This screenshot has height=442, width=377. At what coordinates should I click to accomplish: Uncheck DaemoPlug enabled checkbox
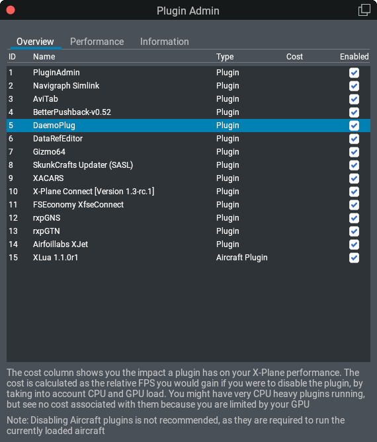click(x=354, y=126)
